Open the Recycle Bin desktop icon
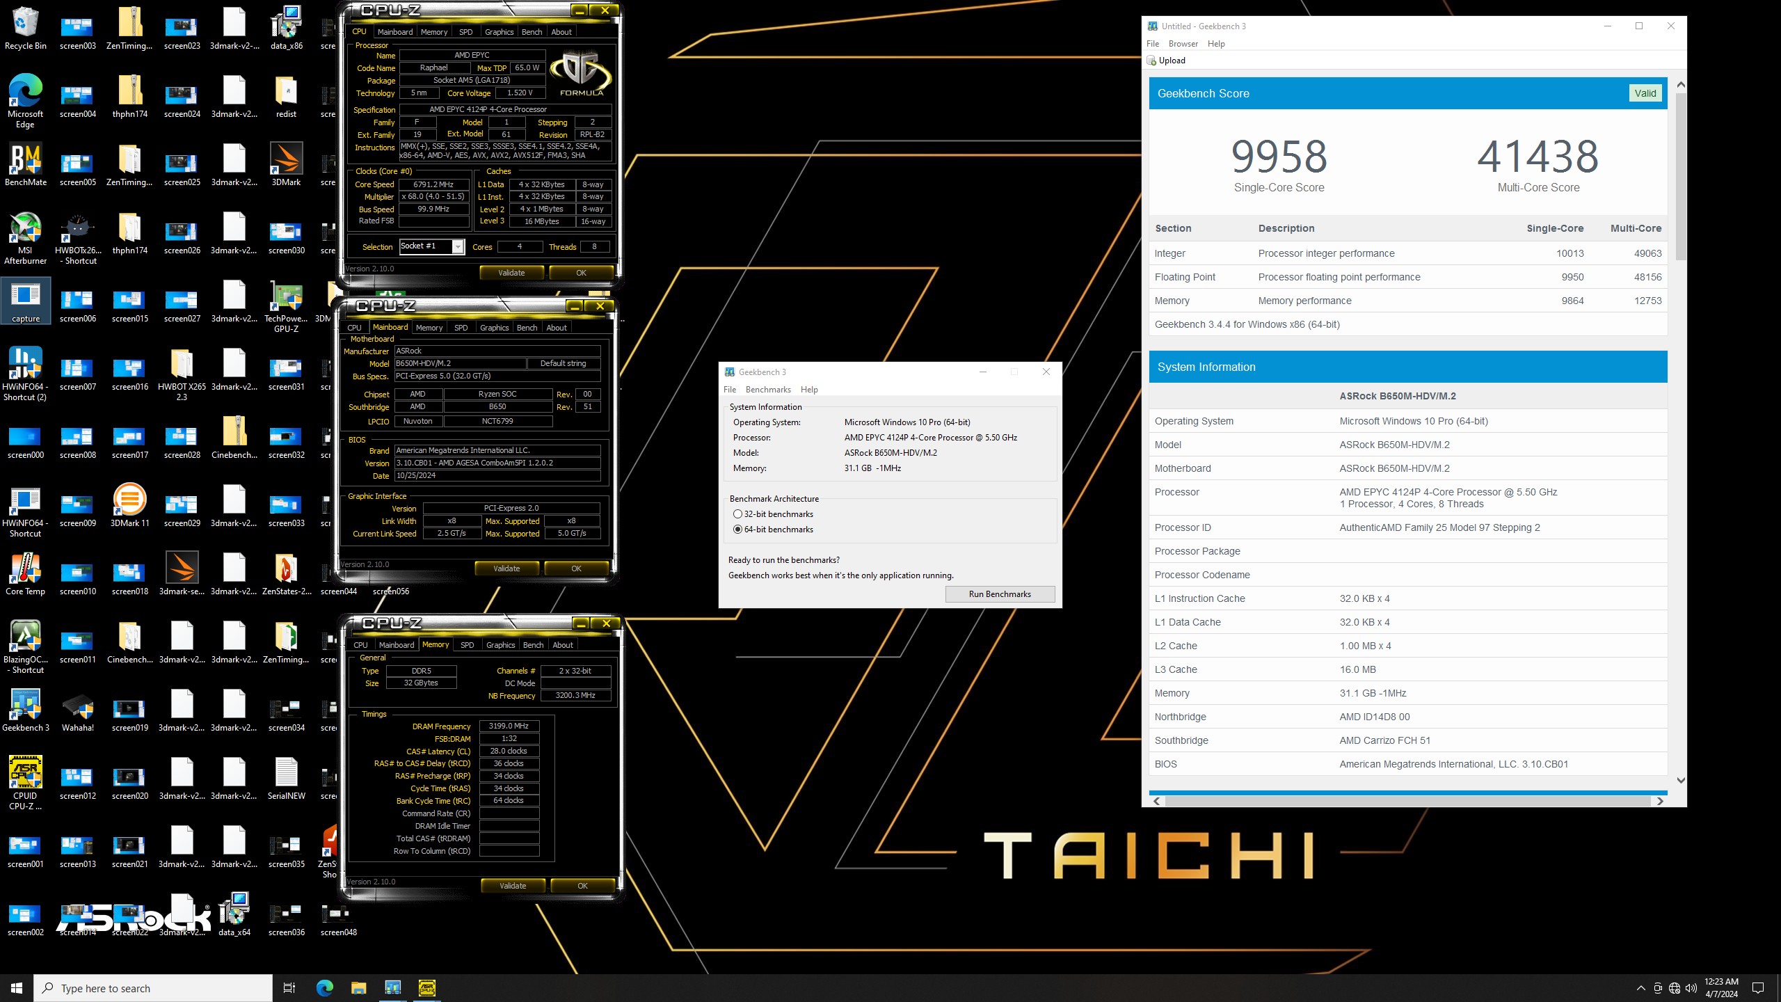The width and height of the screenshot is (1781, 1002). (x=25, y=28)
